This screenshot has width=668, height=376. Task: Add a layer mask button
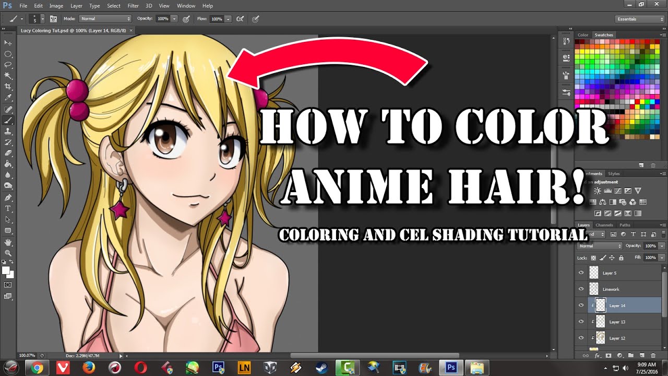608,356
